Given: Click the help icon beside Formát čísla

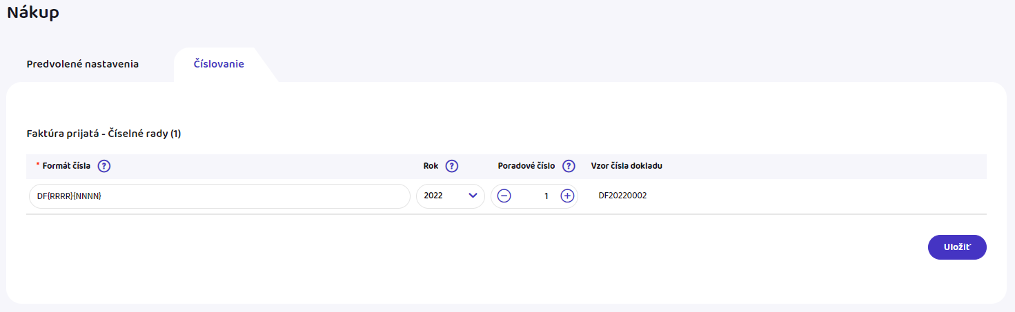Looking at the screenshot, I should tap(104, 166).
